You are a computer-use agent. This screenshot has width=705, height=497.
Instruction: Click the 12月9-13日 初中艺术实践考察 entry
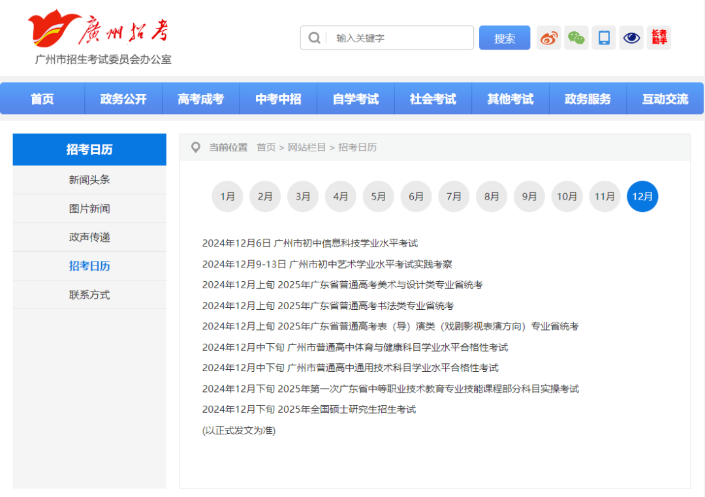(x=327, y=264)
